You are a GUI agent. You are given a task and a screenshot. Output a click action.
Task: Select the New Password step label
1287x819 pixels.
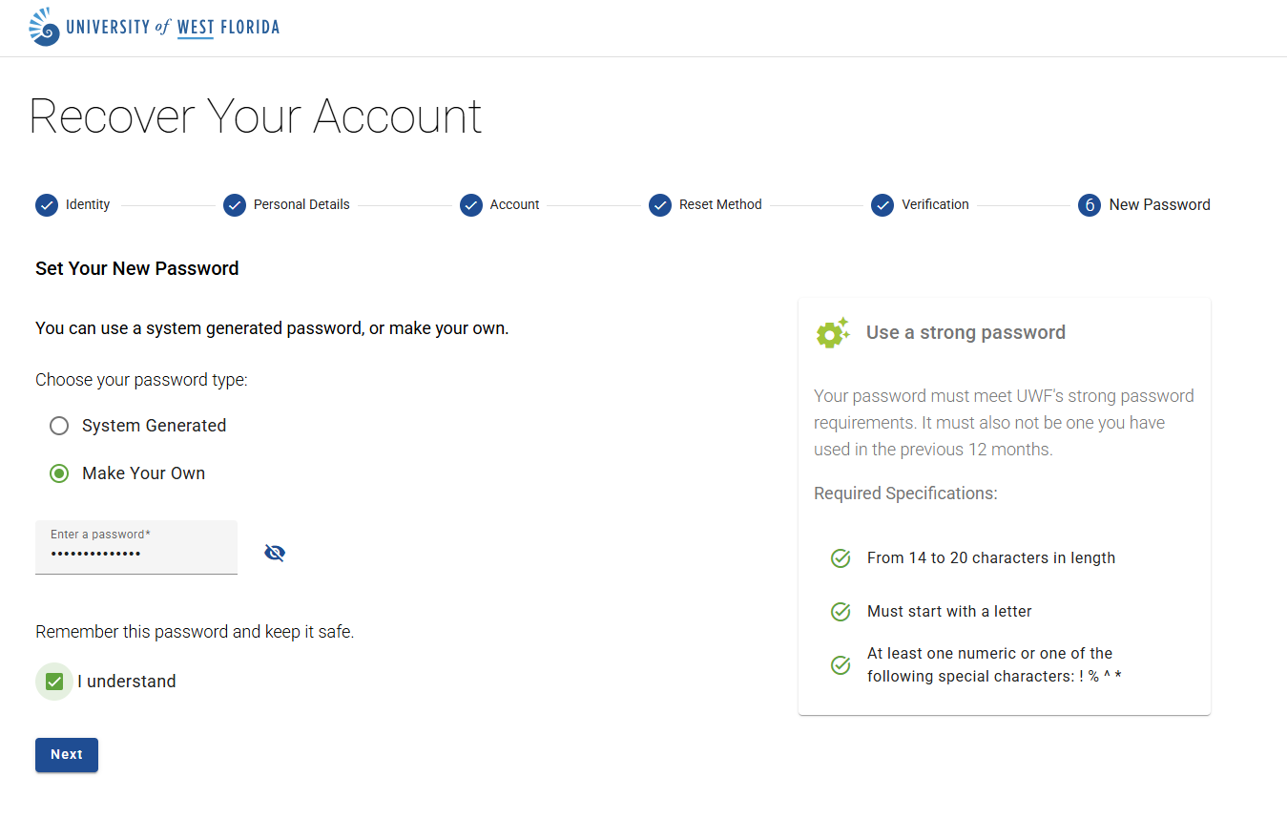(1159, 204)
